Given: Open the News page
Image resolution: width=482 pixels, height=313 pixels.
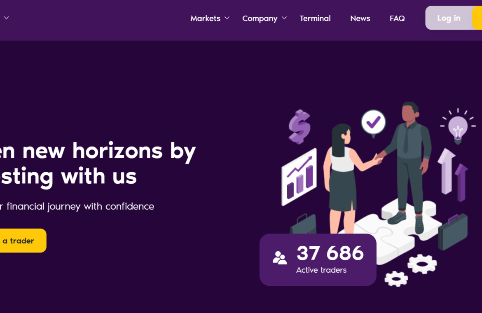Looking at the screenshot, I should click(x=360, y=19).
